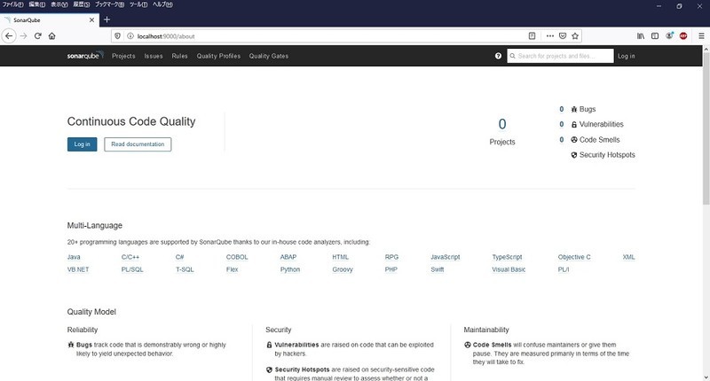Go to Projects in navigation bar
The width and height of the screenshot is (710, 381).
coord(123,56)
